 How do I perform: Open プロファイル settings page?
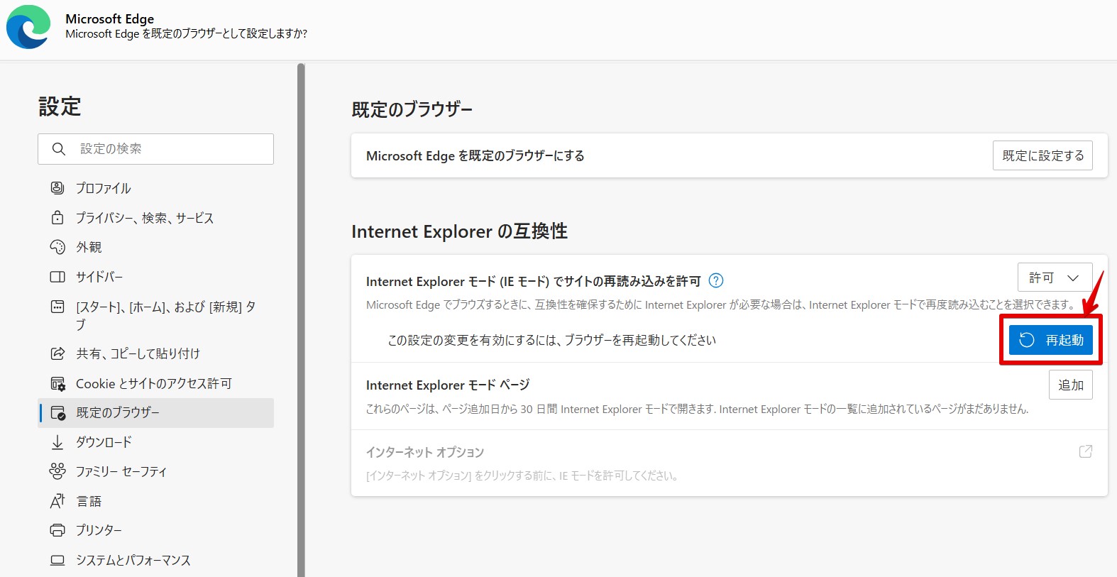coord(156,188)
